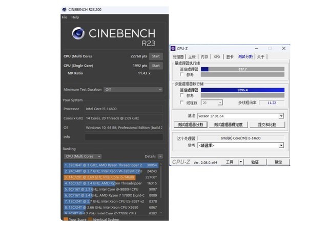328x226 pixels.
Task: Switch to the 测试分数 tab in CPU-Z
Action: pyautogui.click(x=245, y=57)
